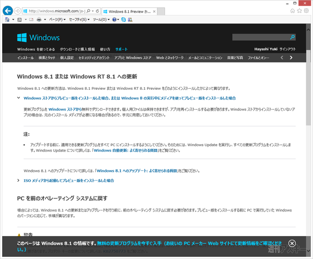This screenshot has width=313, height=259.
Task: Open the Windows を使ってみる nav item
Action: point(36,49)
